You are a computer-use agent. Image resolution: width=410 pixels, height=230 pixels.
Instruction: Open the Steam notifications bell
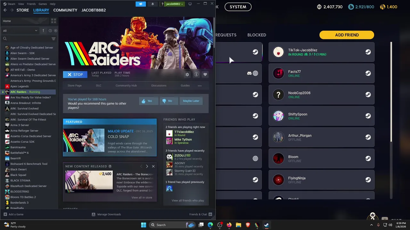(x=152, y=4)
